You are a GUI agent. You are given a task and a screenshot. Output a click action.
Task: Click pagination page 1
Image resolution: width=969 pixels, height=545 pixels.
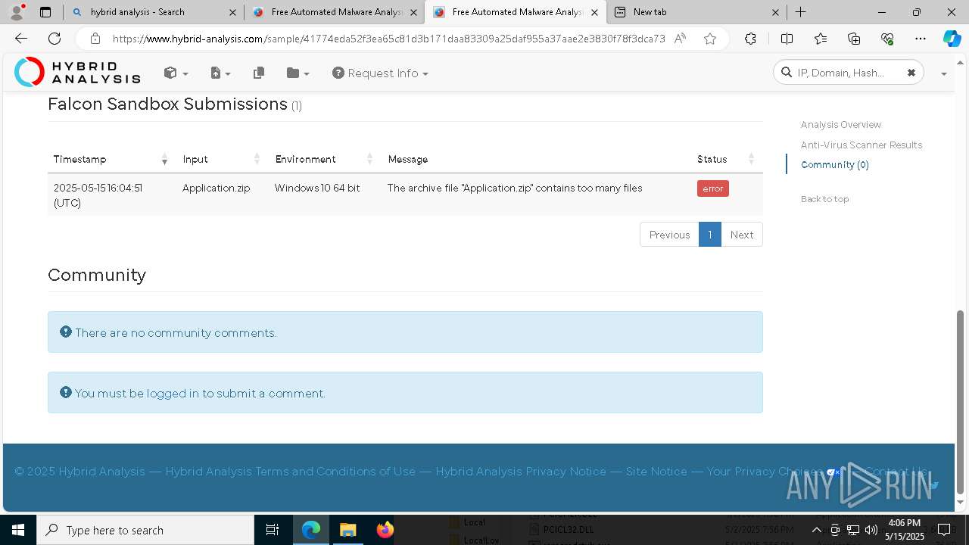pyautogui.click(x=710, y=235)
